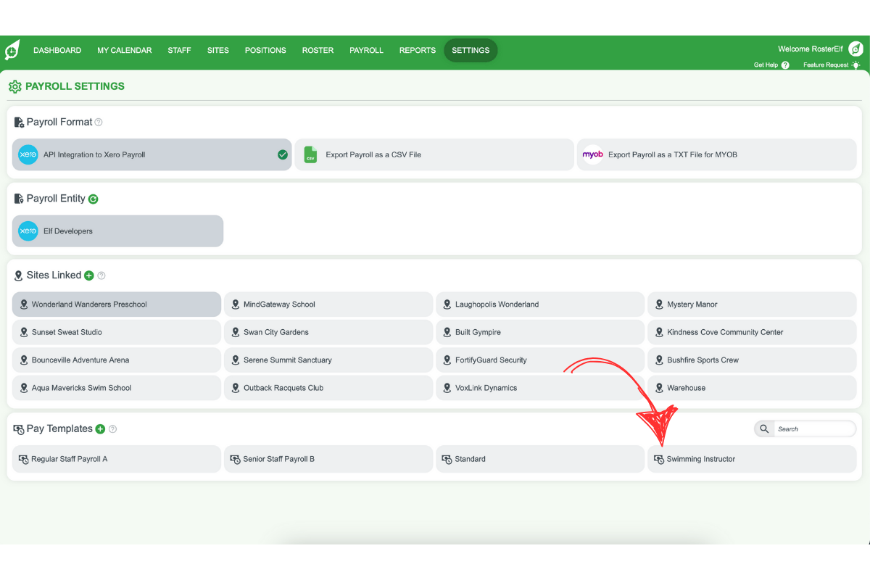Click the refresh icon beside Payroll Entity
This screenshot has width=870, height=580.
[x=93, y=198]
